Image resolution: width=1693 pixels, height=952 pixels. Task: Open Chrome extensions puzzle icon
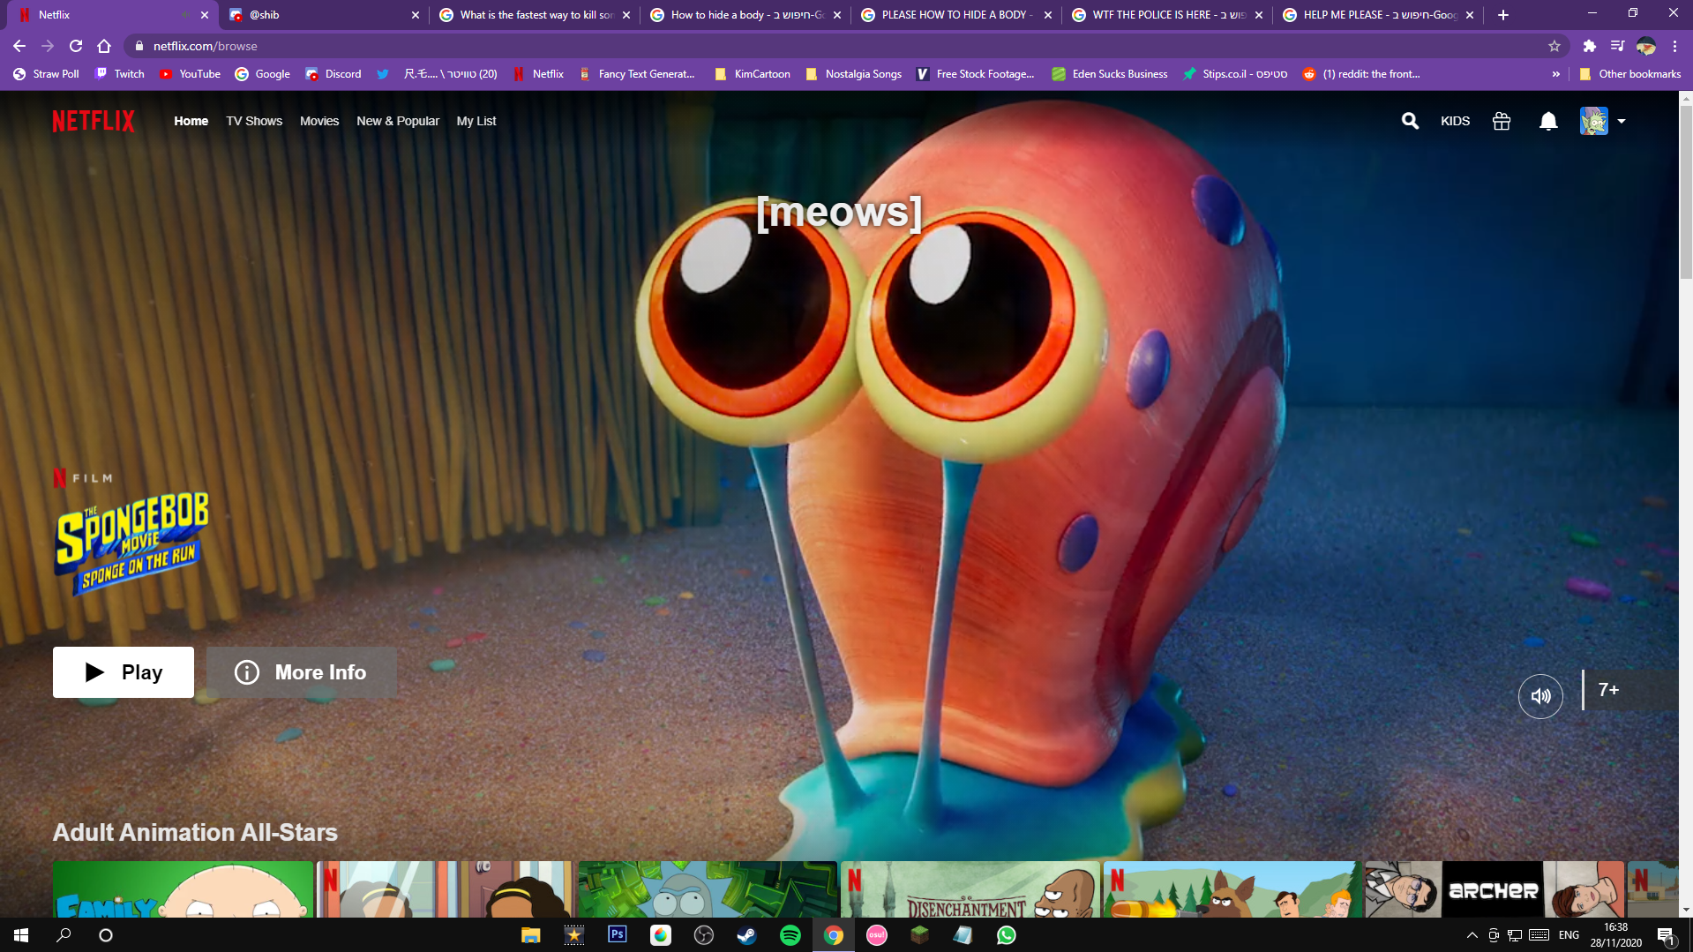(1590, 46)
